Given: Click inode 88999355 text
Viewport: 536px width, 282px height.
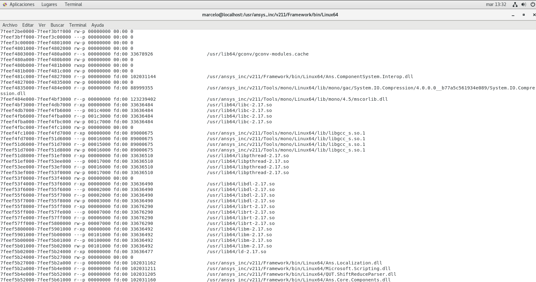Looking at the screenshot, I should pos(142,88).
